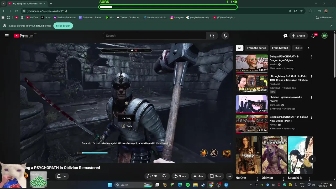
Task: Toggle channel notification bell dropdown
Action: coord(62,176)
